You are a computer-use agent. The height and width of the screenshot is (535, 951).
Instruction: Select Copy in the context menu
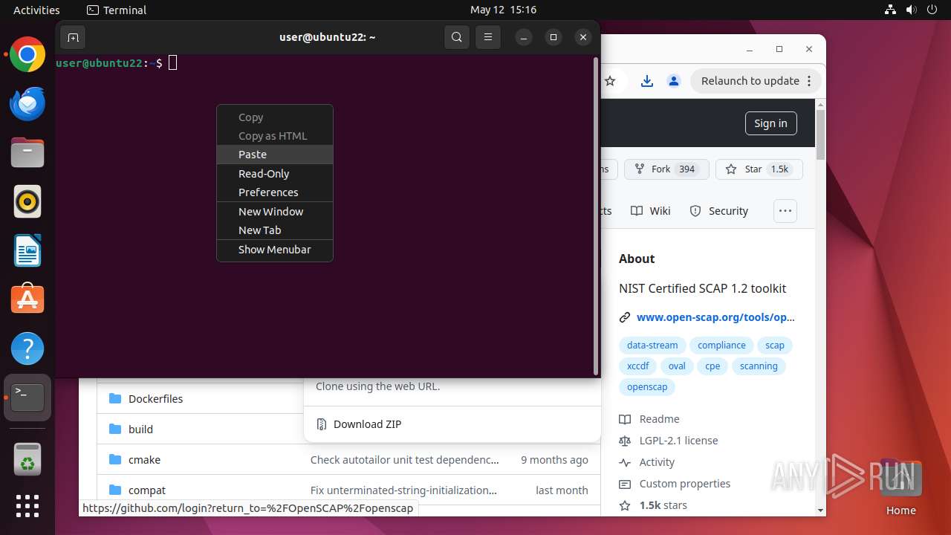275,117
